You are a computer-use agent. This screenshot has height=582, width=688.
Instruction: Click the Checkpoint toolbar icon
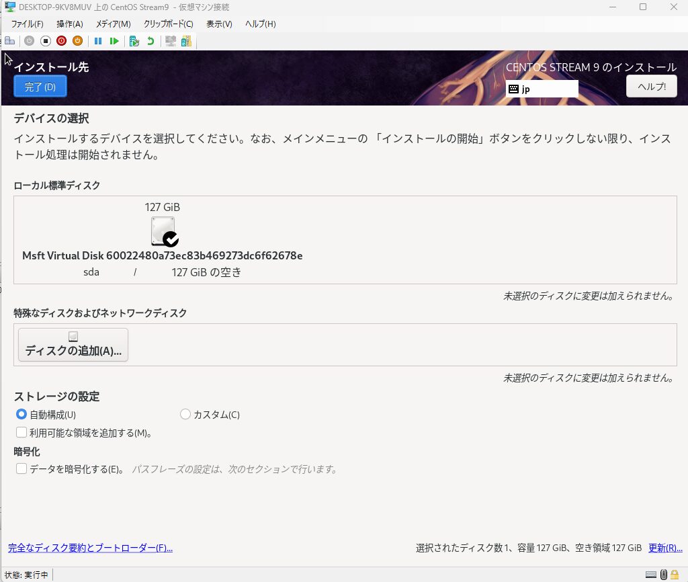point(134,41)
